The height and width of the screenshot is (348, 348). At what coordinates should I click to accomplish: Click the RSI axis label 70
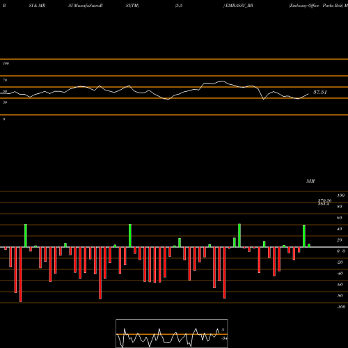click(5, 80)
